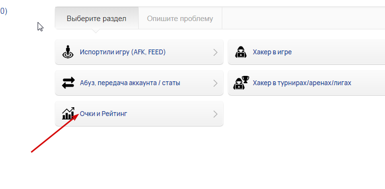Switch to the Выберите раздел tab
385x189 pixels.
[97, 19]
